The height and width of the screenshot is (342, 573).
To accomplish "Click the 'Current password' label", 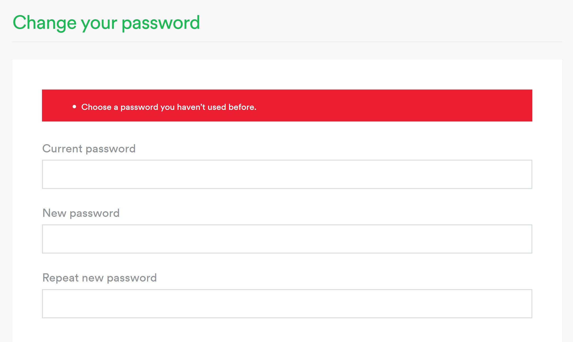I will click(89, 149).
